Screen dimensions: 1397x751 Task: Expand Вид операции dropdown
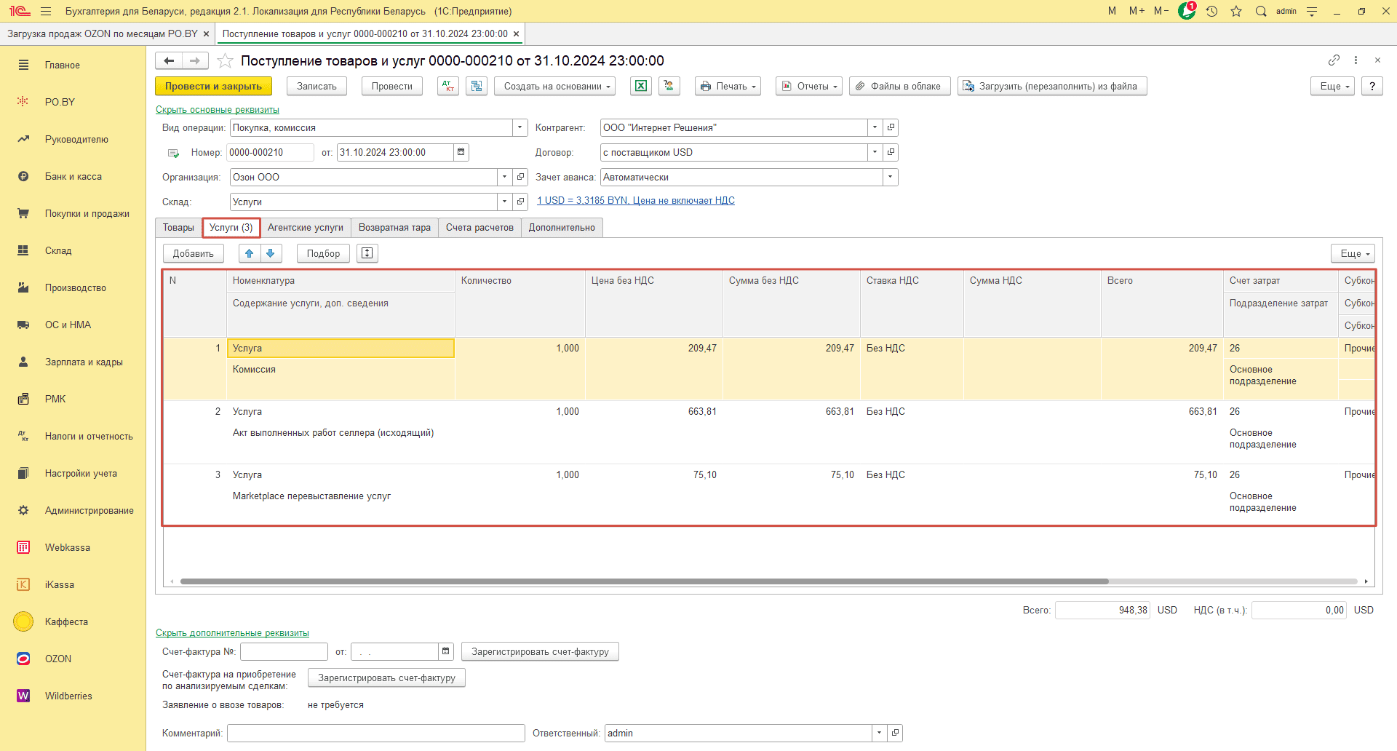tap(520, 127)
